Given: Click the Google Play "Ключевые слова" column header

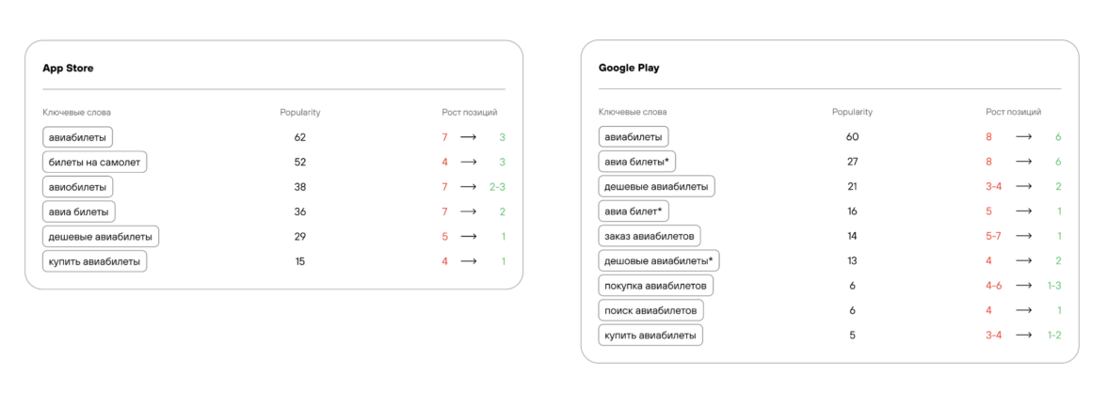Looking at the screenshot, I should point(632,113).
